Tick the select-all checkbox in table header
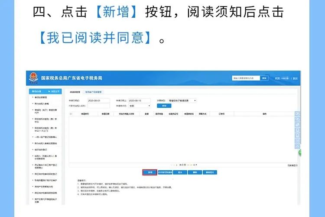The height and width of the screenshot is (217, 325). (71, 114)
